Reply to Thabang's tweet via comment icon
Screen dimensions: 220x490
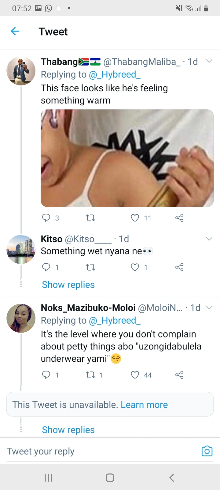click(x=46, y=218)
